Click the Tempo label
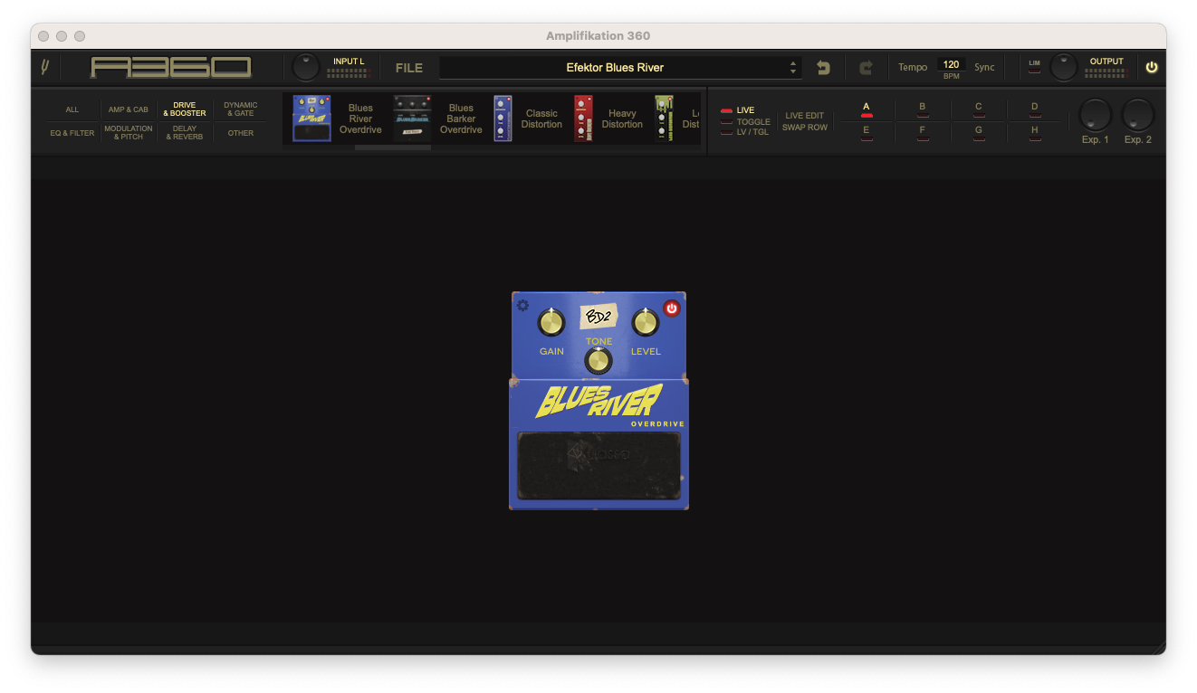The height and width of the screenshot is (693, 1197). (x=913, y=68)
